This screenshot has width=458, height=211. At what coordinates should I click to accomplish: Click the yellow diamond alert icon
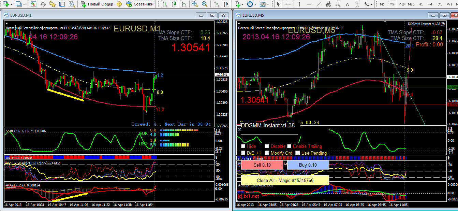click(119, 4)
